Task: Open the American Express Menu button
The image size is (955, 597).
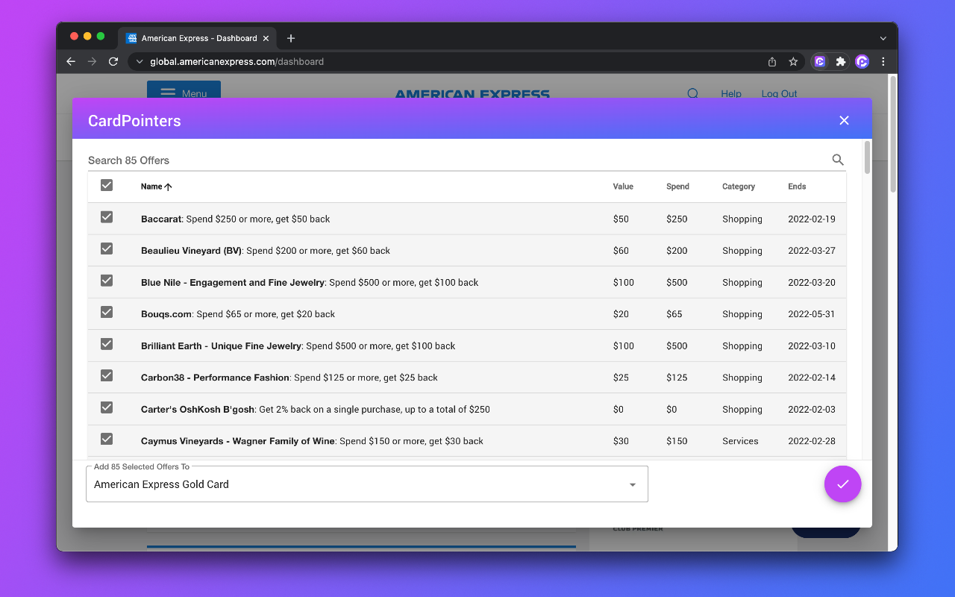Action: [184, 92]
